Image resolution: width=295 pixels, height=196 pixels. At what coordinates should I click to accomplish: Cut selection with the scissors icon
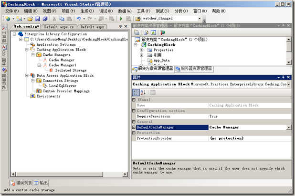[x=54, y=19]
